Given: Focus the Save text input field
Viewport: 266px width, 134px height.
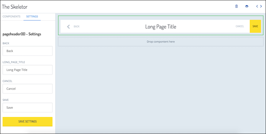Looking at the screenshot, I should pyautogui.click(x=28, y=107).
